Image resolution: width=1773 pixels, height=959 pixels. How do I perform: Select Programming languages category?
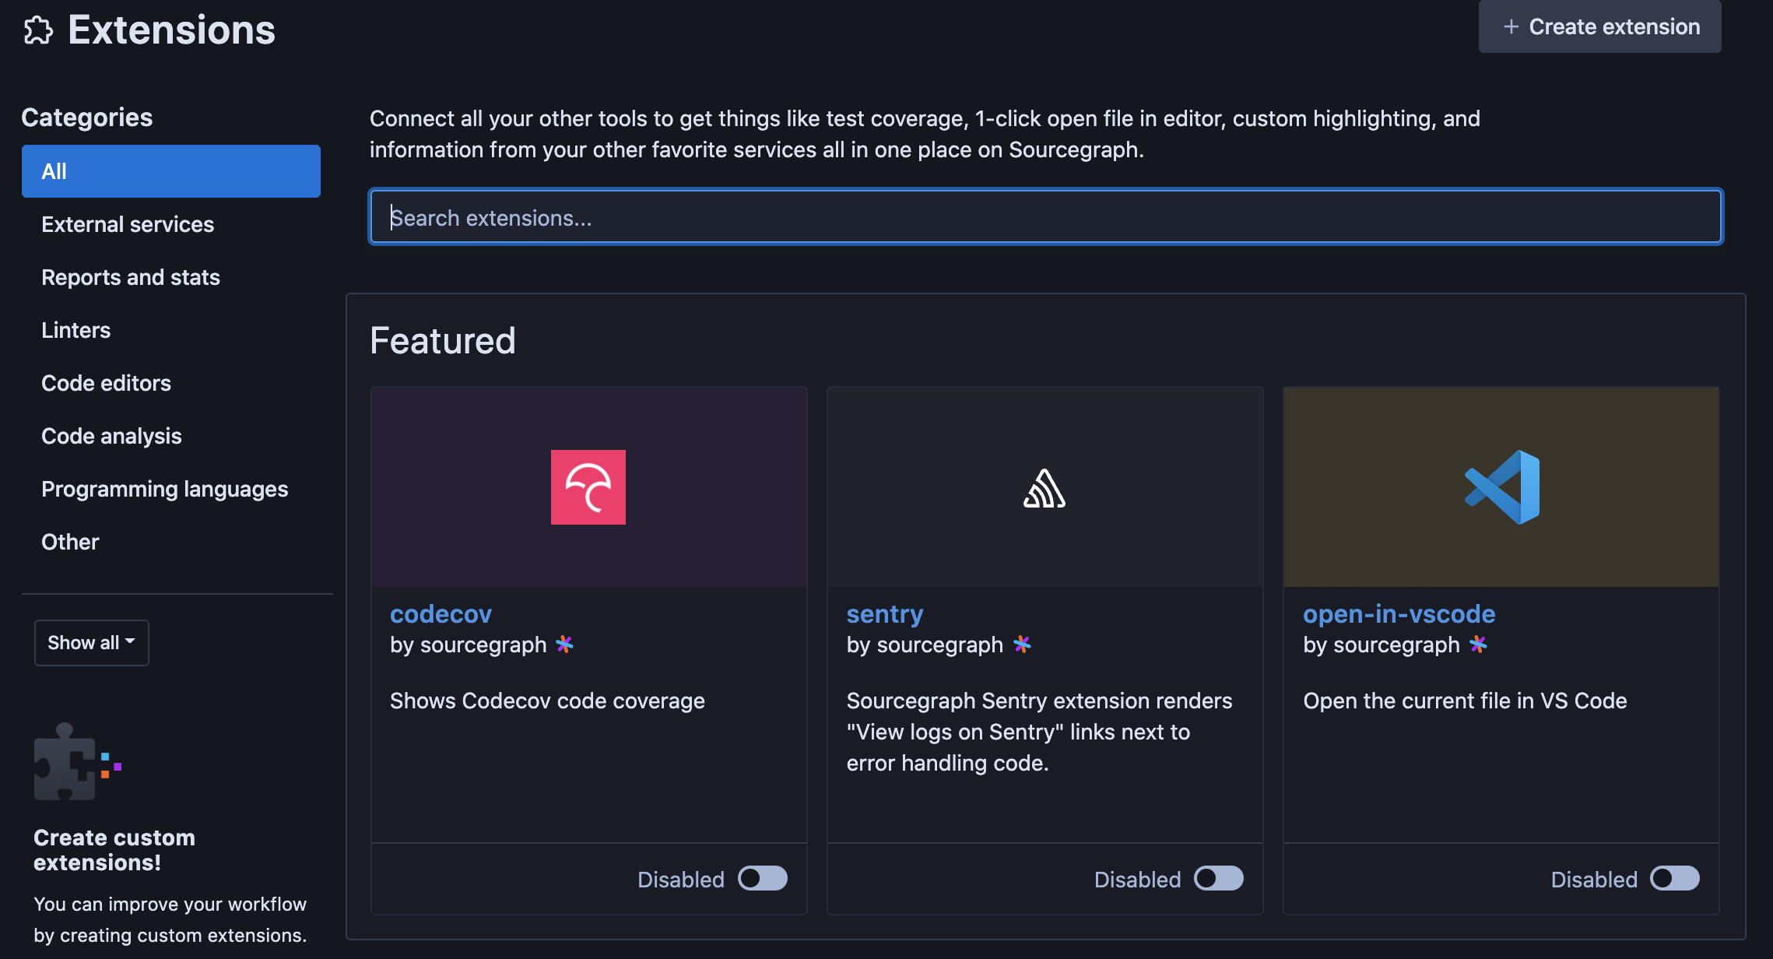(171, 489)
